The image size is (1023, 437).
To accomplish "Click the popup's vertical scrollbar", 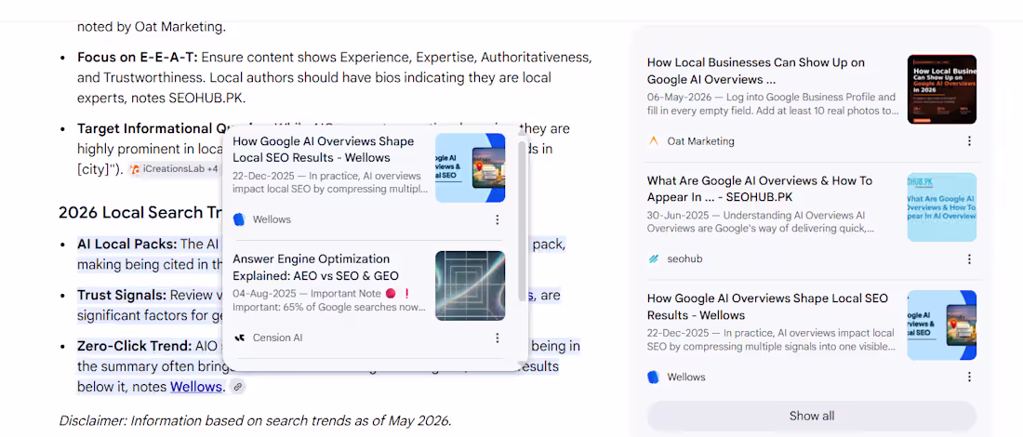I will (522, 220).
